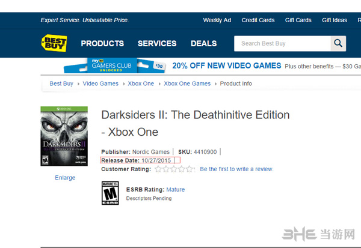Navigate to Video Games breadcrumb
Screen dimensions: 361x248
click(100, 83)
